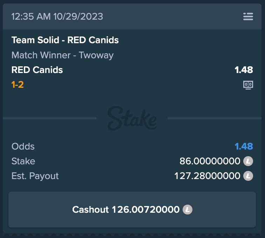
Task: Click the blue 1.48 odds value
Action: click(244, 146)
